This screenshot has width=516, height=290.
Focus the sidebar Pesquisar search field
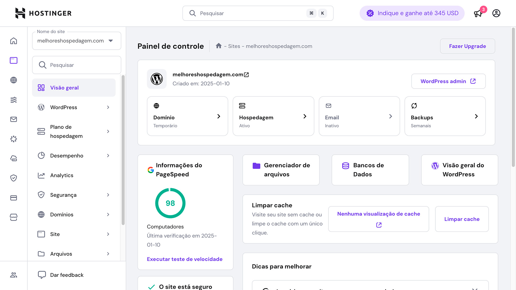[77, 65]
